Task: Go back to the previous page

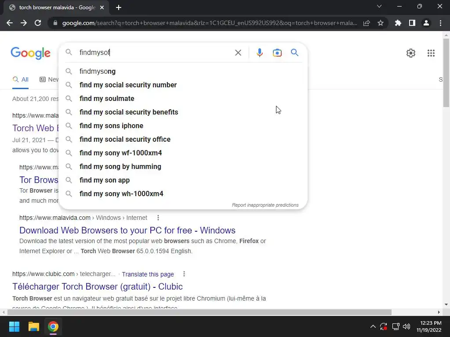Action: click(x=10, y=23)
